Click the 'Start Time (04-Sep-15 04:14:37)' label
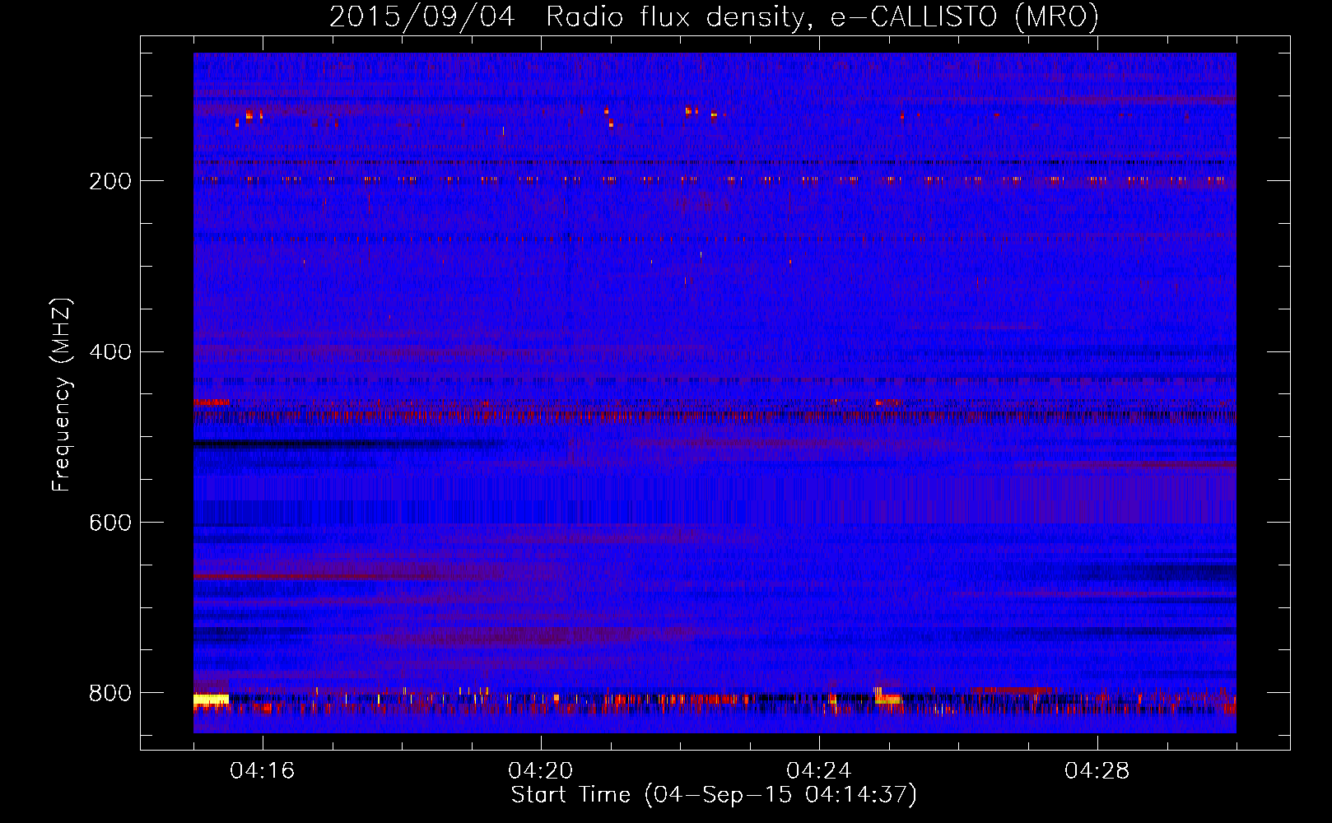 click(714, 795)
